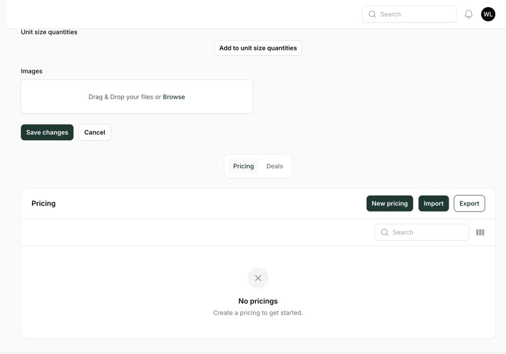506x354 pixels.
Task: Click the X icon above No pricings
Action: (258, 278)
